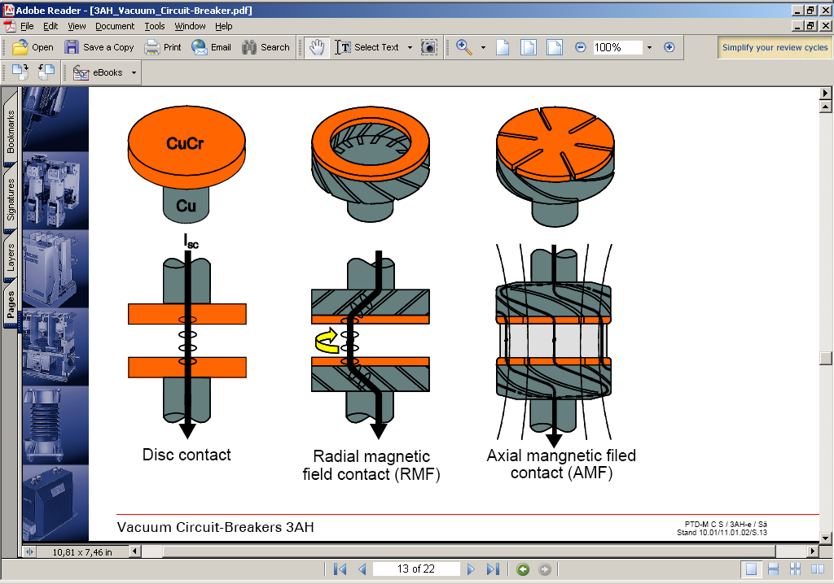This screenshot has width=834, height=584.
Task: Open the Edit menu
Action: pyautogui.click(x=50, y=26)
